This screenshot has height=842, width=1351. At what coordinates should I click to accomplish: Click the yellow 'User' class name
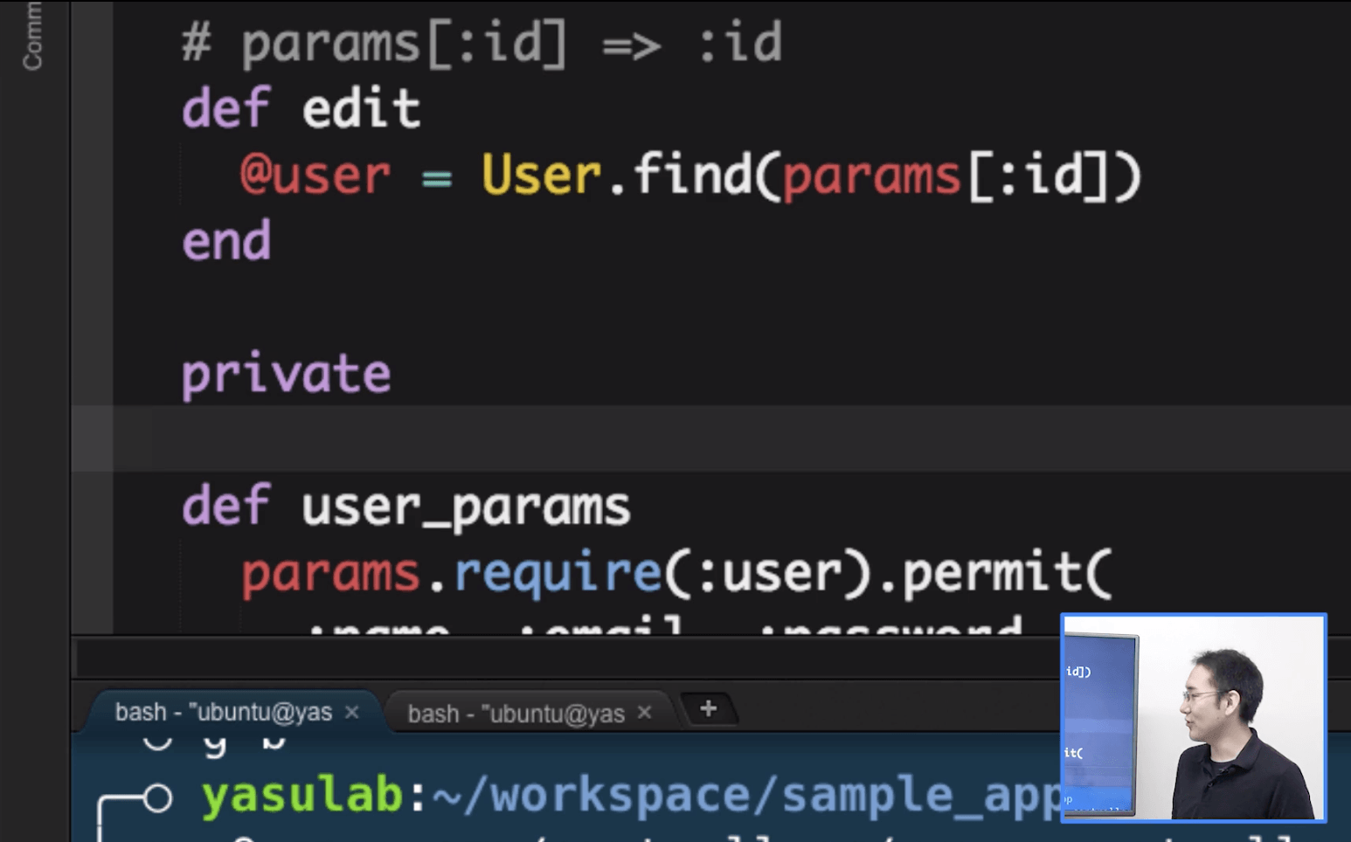(541, 175)
